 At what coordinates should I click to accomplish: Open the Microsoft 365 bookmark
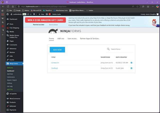[x=36, y=10]
